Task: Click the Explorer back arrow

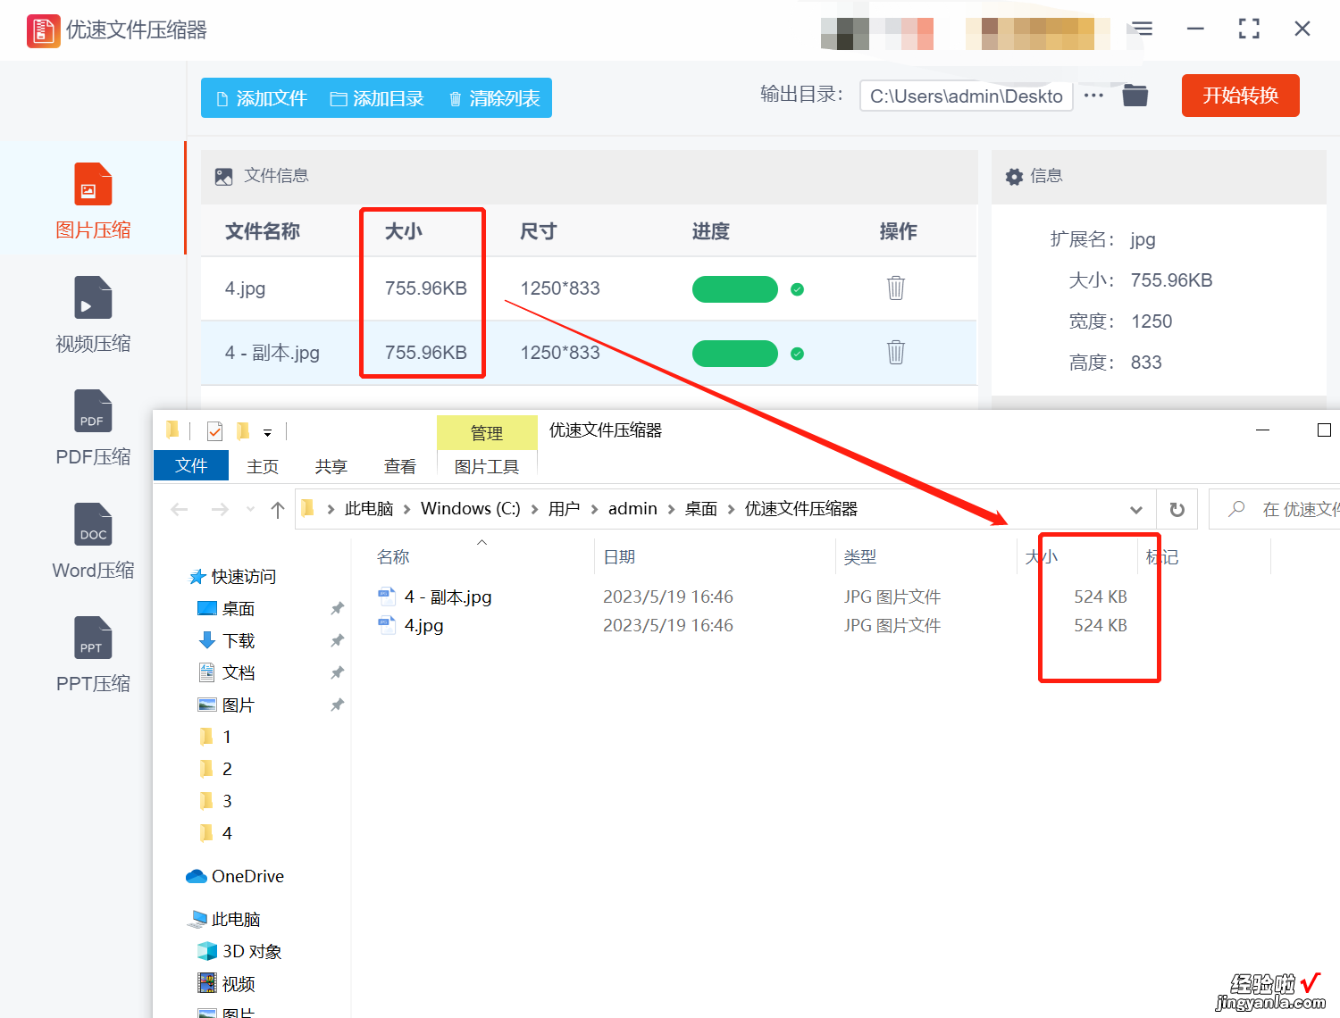Action: 180,509
